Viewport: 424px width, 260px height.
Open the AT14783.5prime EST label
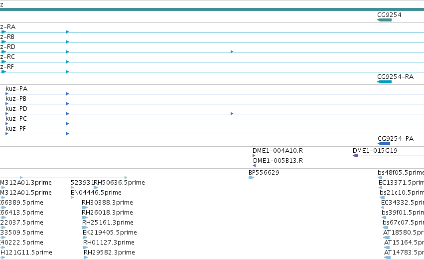tap(404, 253)
